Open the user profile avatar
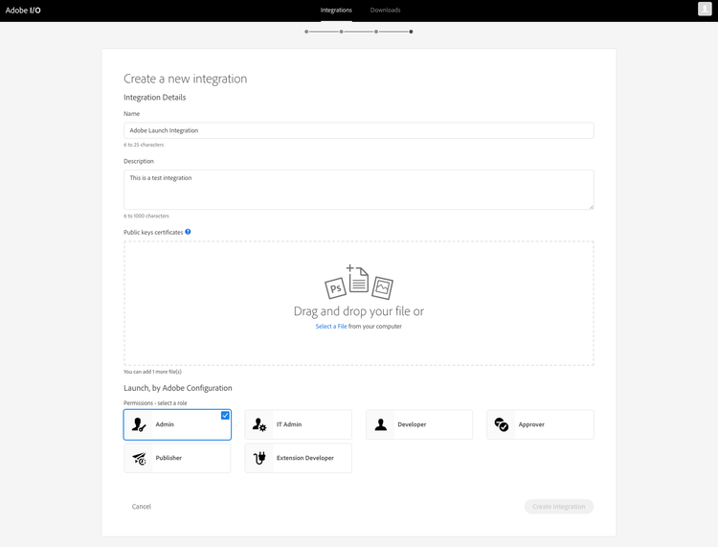This screenshot has width=718, height=547. point(705,10)
